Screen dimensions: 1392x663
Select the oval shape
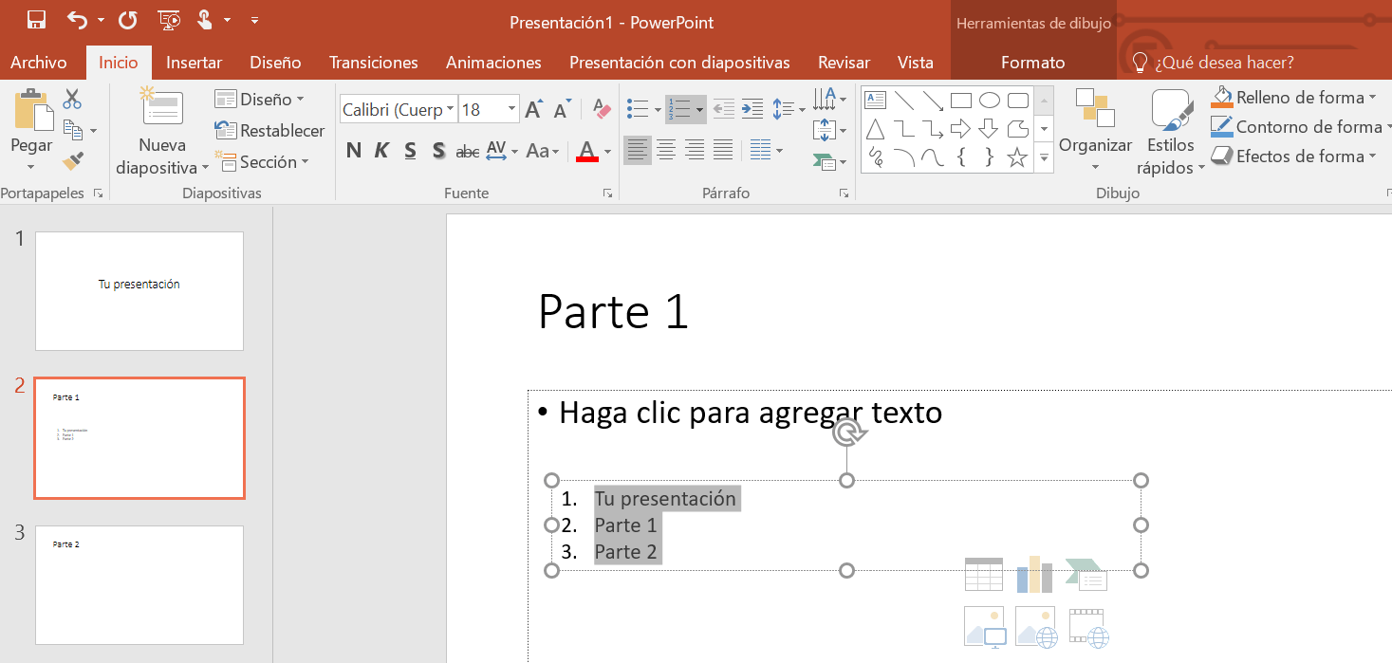pos(990,101)
